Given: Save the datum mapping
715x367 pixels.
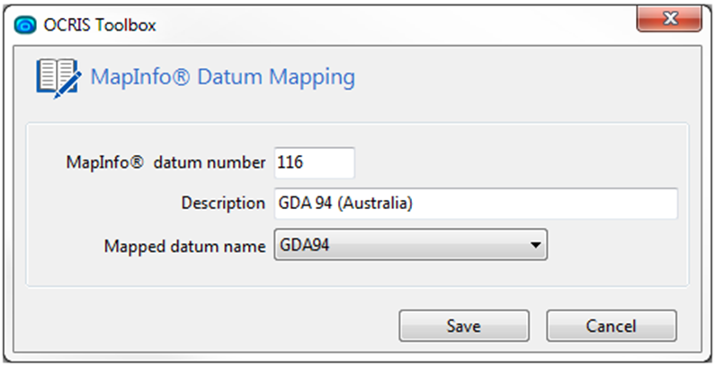Looking at the screenshot, I should 464,326.
